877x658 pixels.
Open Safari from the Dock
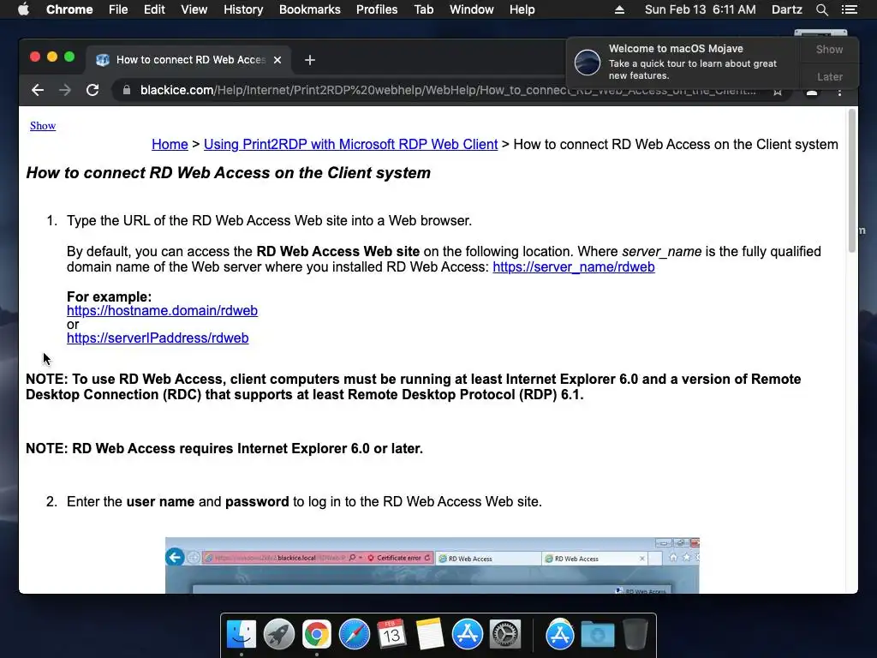(354, 635)
